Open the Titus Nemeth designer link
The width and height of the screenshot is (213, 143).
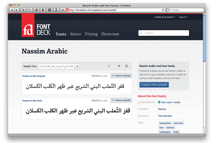point(165,116)
